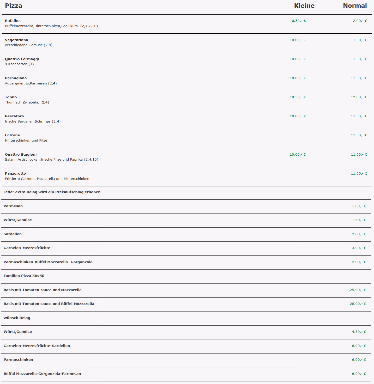This screenshot has width=374, height=384.
Task: Select the Parmigiana pizza title
Action: [x=16, y=78]
